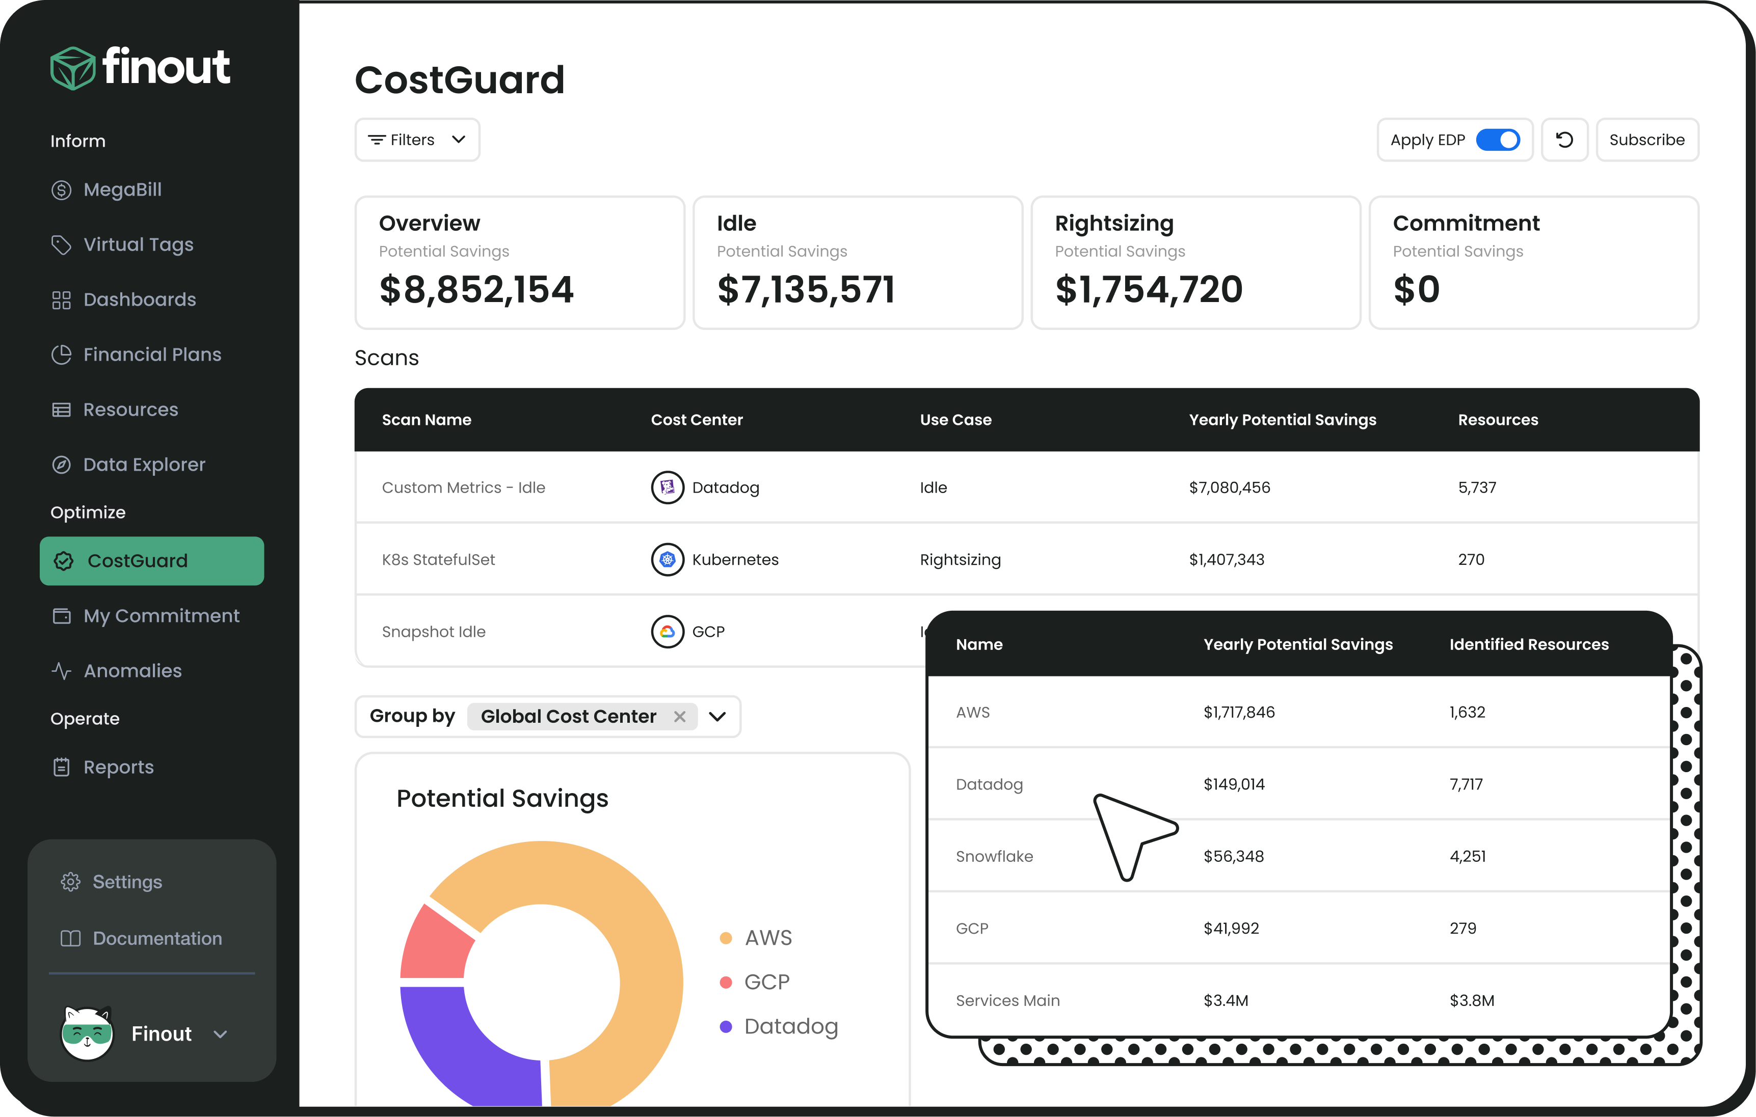Select the Rightsizing savings card
The height and width of the screenshot is (1117, 1756).
tap(1196, 262)
